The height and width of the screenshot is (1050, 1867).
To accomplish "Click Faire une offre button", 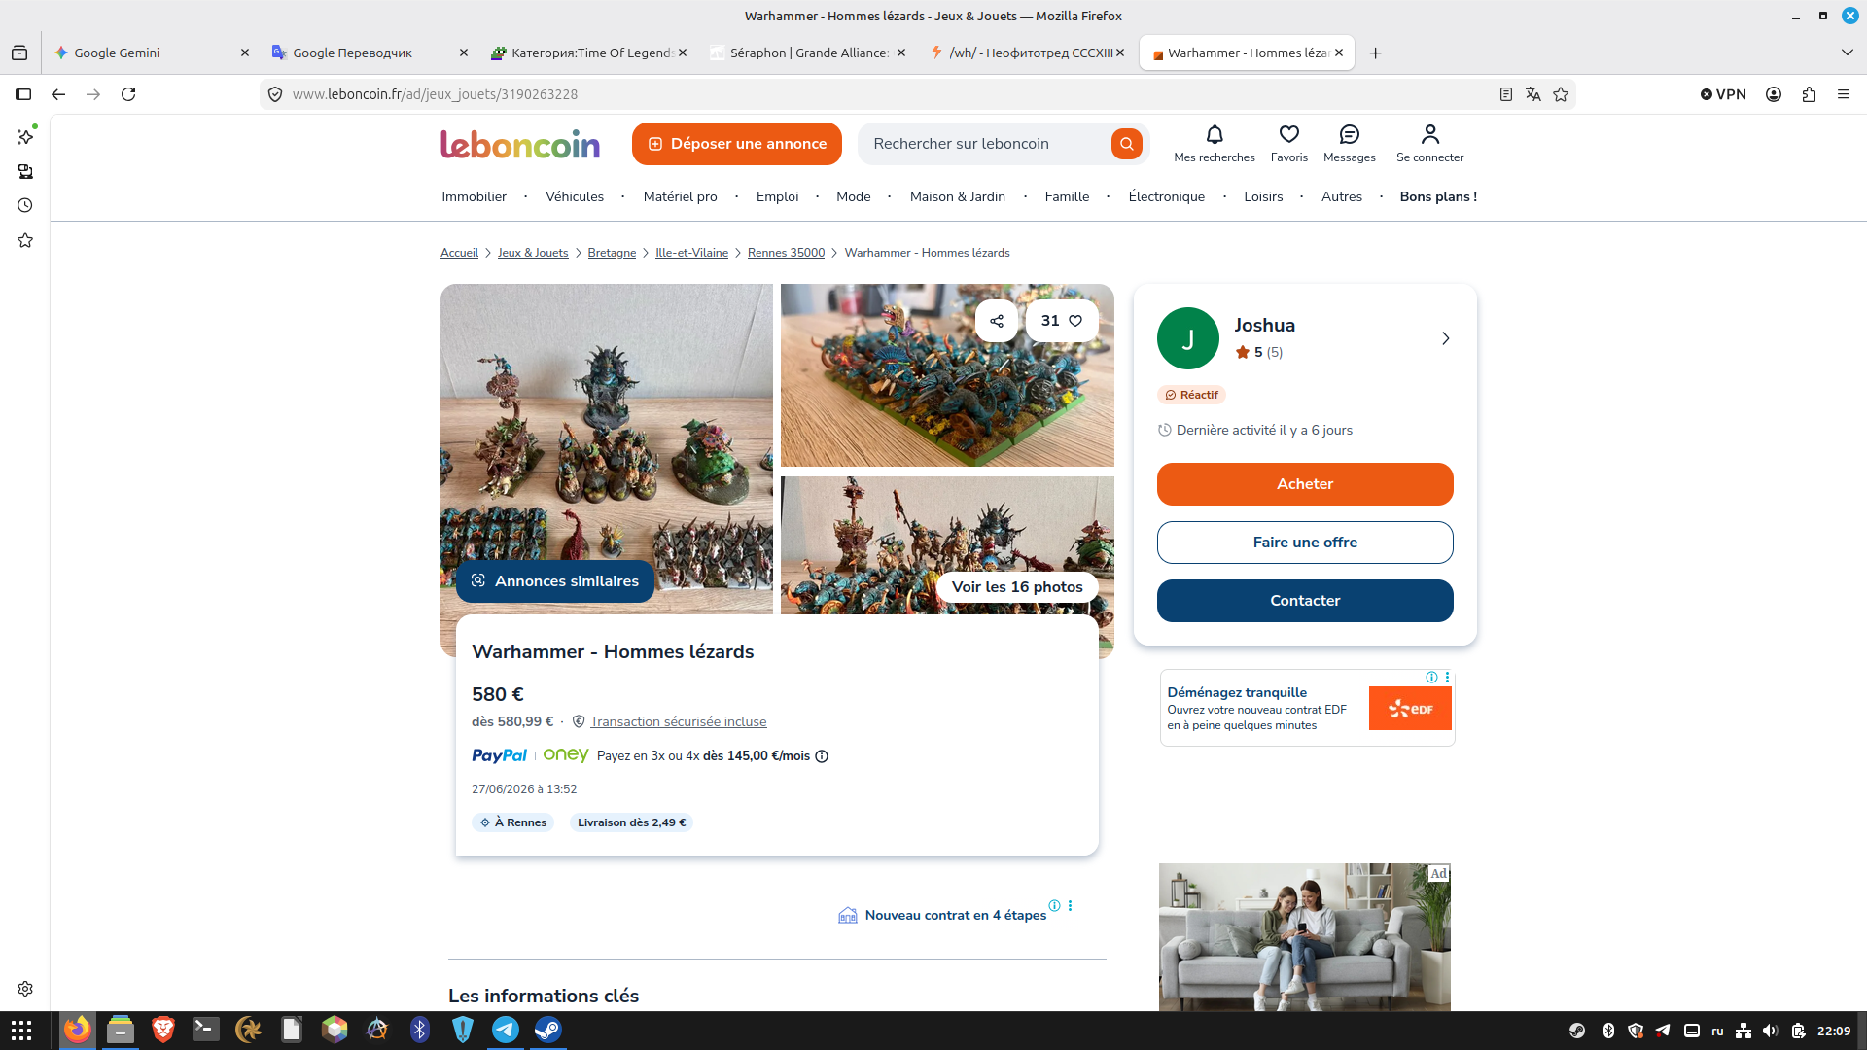I will point(1305,542).
